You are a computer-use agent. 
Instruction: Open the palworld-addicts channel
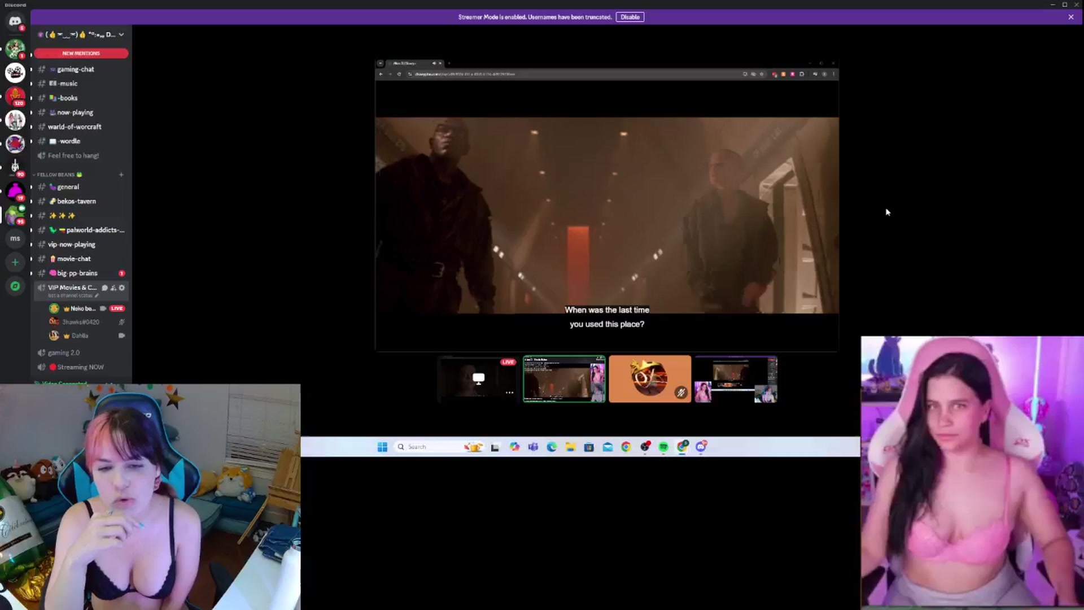coord(81,230)
